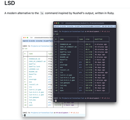Click the "$ lsd" command in the light terminal
The image size is (130, 120).
click(x=25, y=49)
